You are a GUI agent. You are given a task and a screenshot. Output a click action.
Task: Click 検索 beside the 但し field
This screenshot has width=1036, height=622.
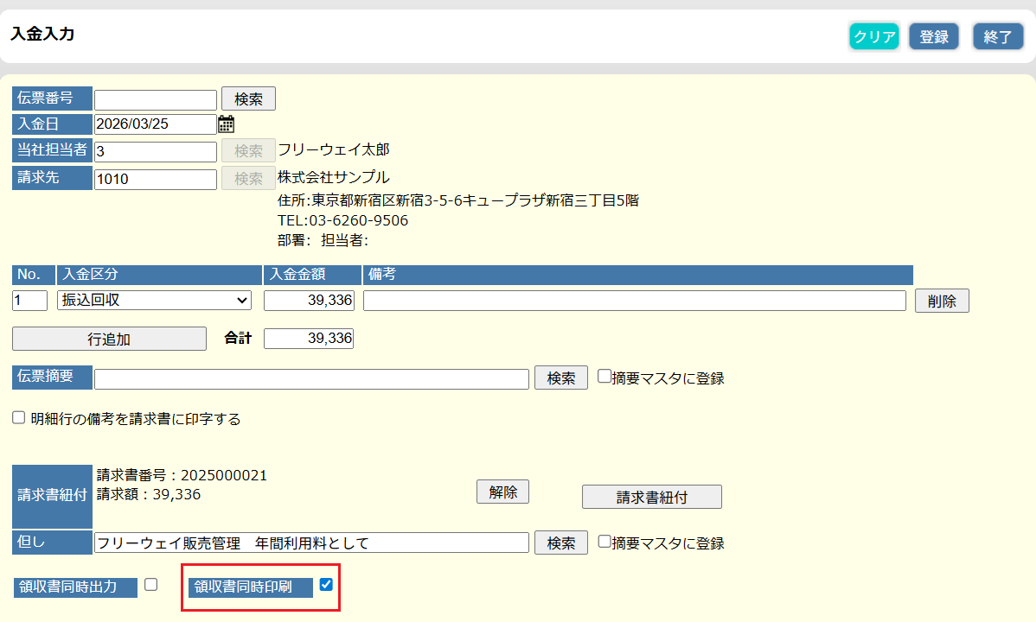point(560,543)
